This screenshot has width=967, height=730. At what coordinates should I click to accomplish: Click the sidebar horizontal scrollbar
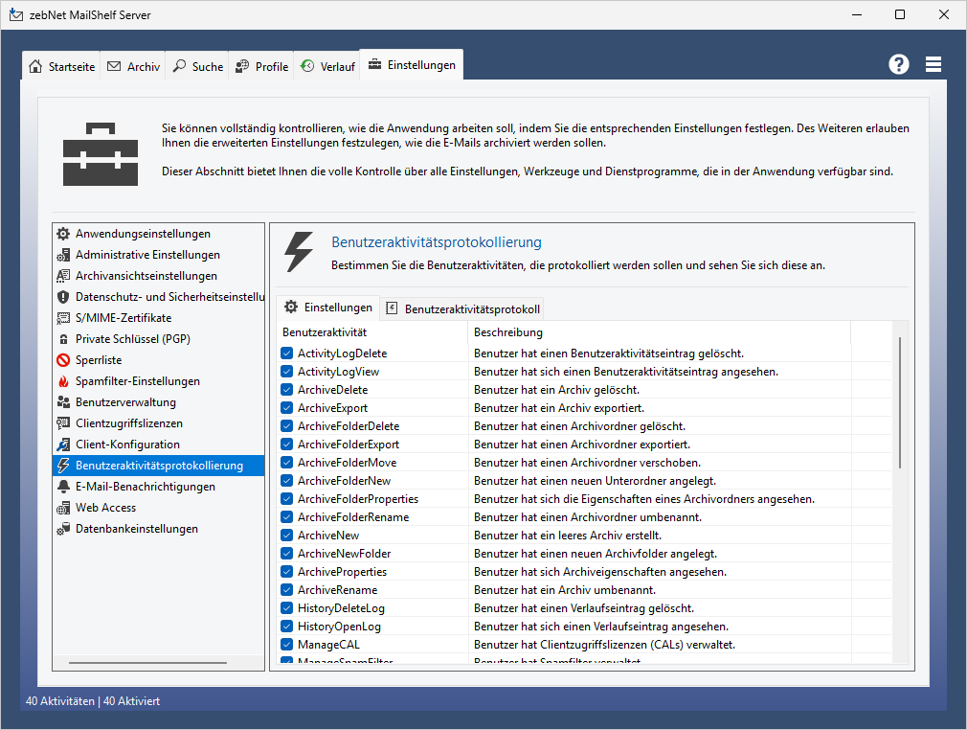(x=148, y=662)
